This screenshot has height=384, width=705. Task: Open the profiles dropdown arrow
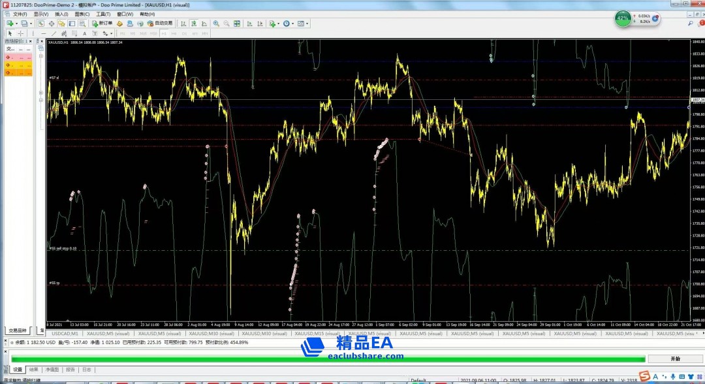pos(33,24)
